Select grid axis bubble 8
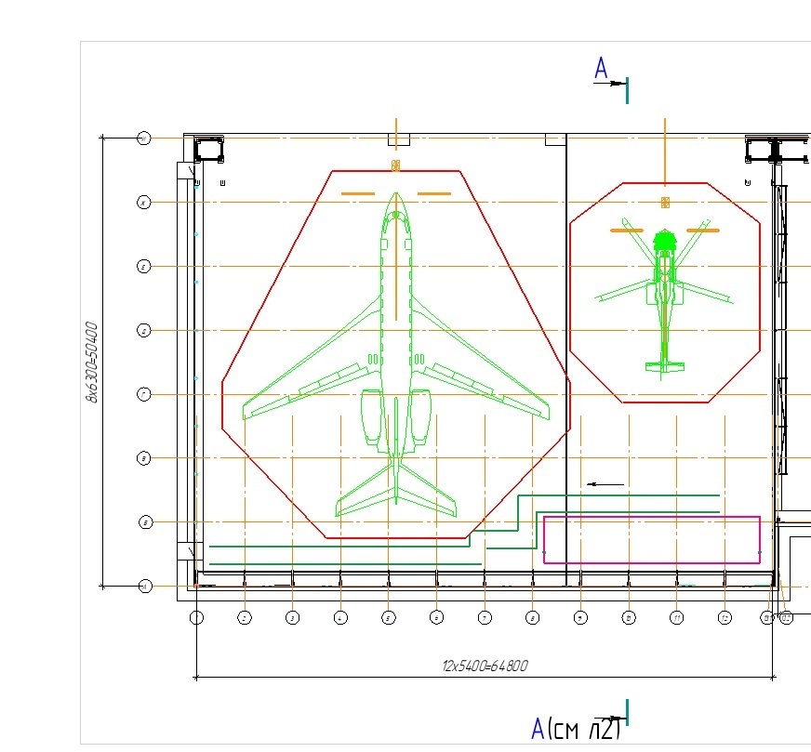The height and width of the screenshot is (752, 811). coord(533,617)
